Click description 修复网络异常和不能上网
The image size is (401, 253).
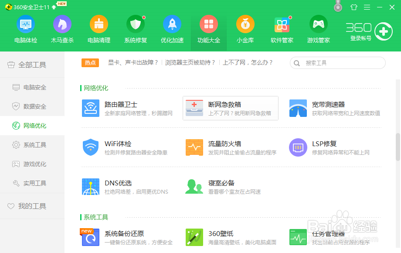pyautogui.click(x=341, y=153)
